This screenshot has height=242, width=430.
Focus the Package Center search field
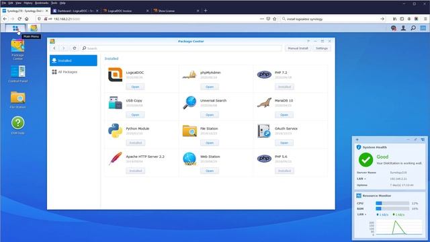(181, 48)
